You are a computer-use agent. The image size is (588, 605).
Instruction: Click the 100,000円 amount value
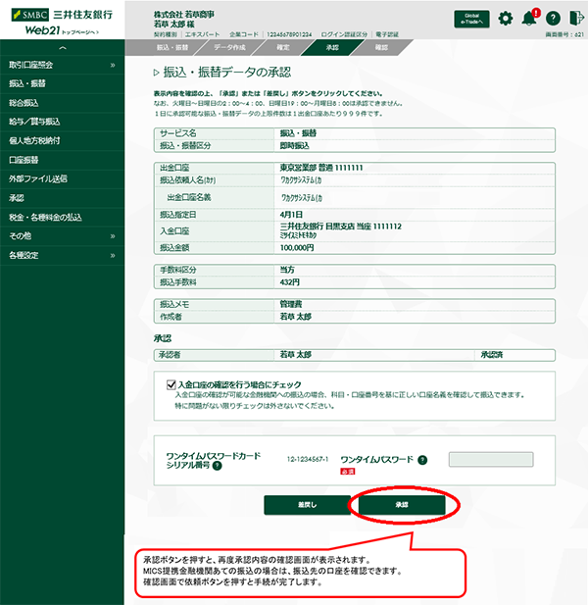pyautogui.click(x=297, y=248)
